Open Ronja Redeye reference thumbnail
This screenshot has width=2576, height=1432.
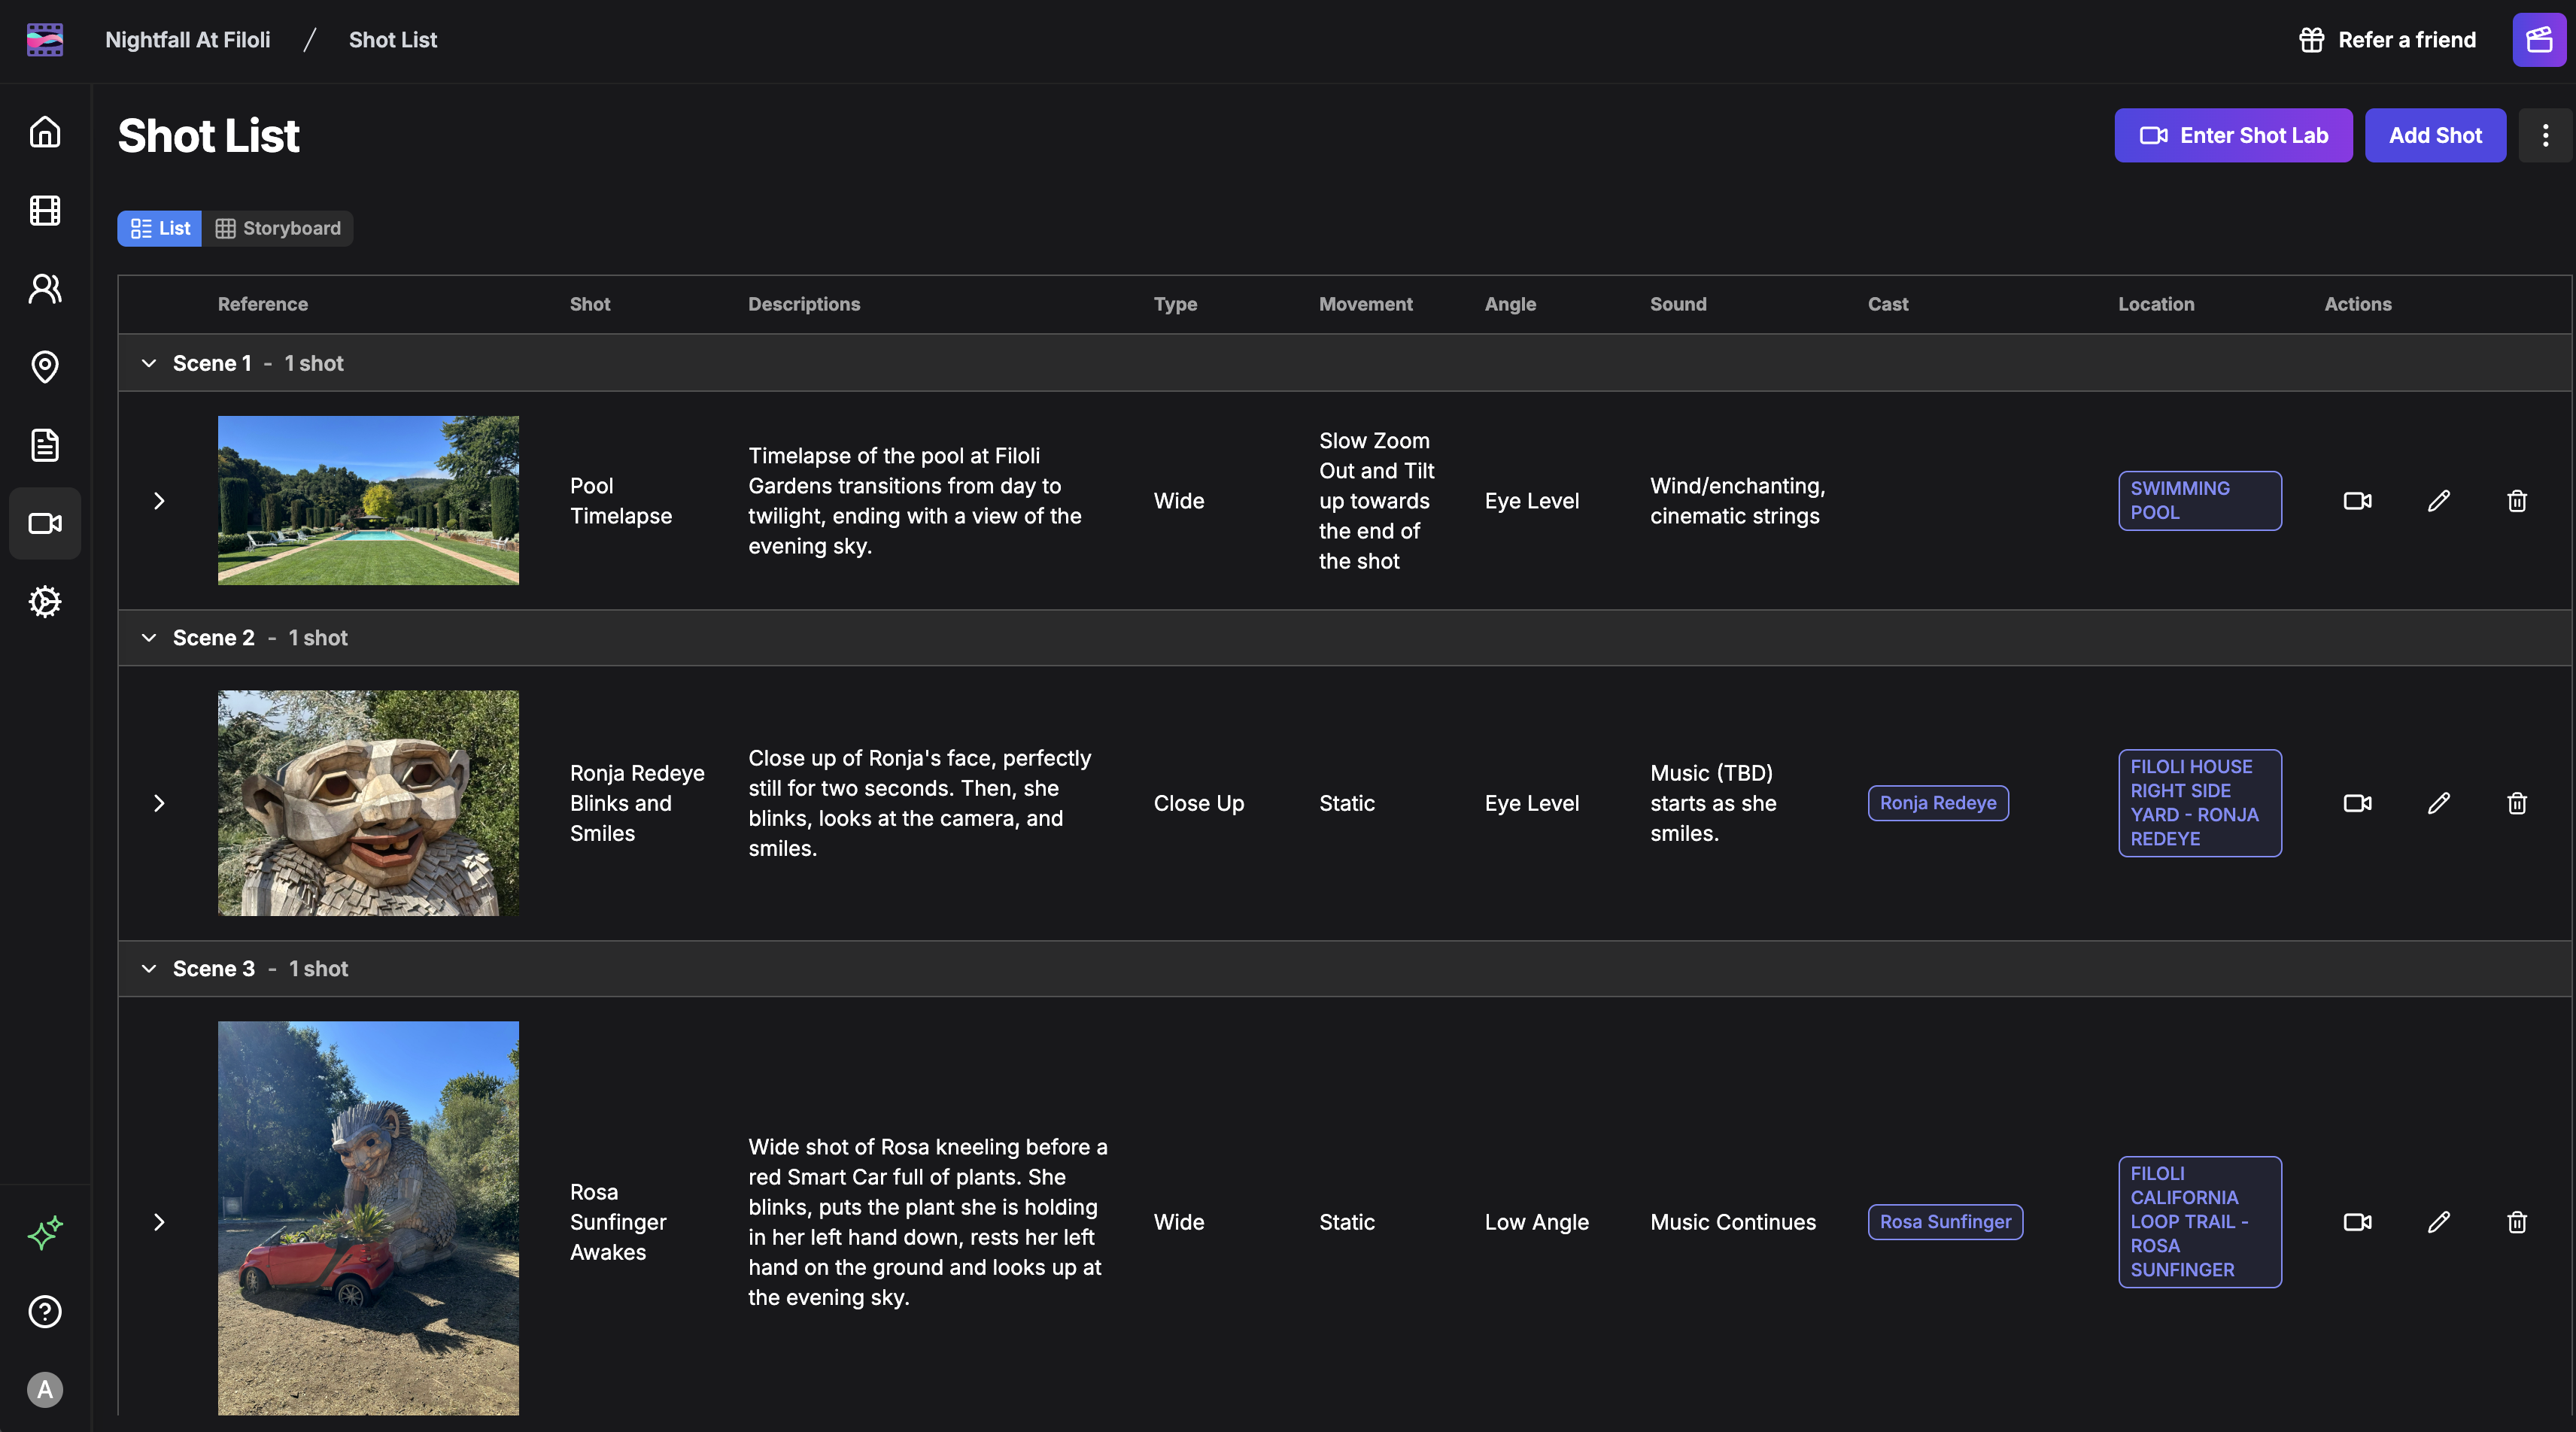click(368, 803)
